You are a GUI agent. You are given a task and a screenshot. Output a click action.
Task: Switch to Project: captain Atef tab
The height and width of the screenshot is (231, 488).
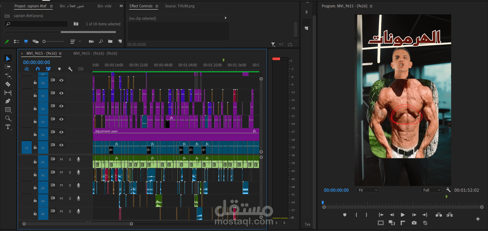point(30,6)
